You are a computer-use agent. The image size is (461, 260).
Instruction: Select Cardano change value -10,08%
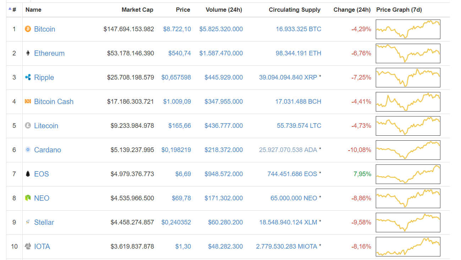(x=359, y=150)
